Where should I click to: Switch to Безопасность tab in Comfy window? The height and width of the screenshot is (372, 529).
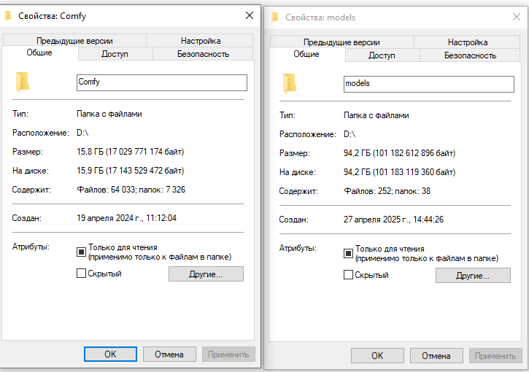(x=203, y=54)
